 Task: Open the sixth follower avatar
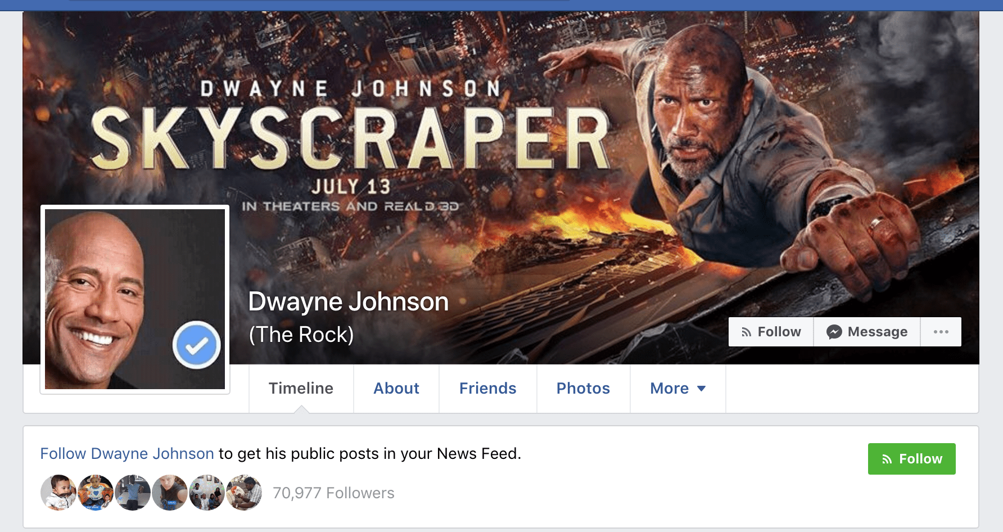244,493
